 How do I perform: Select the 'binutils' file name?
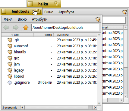click(x=20, y=52)
